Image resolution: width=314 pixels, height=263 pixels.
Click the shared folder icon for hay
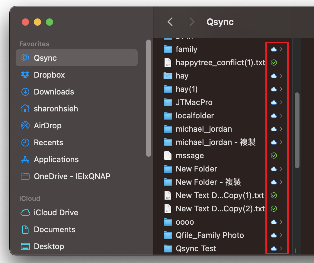168,76
